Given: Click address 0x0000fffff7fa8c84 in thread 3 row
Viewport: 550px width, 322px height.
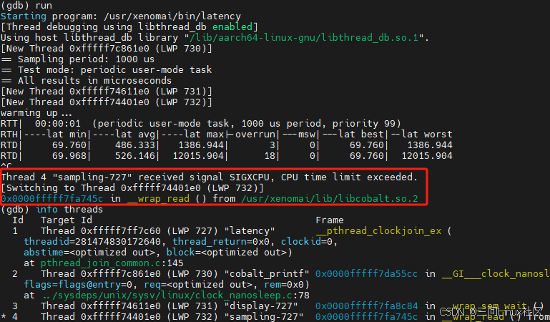Looking at the screenshot, I should point(367,306).
